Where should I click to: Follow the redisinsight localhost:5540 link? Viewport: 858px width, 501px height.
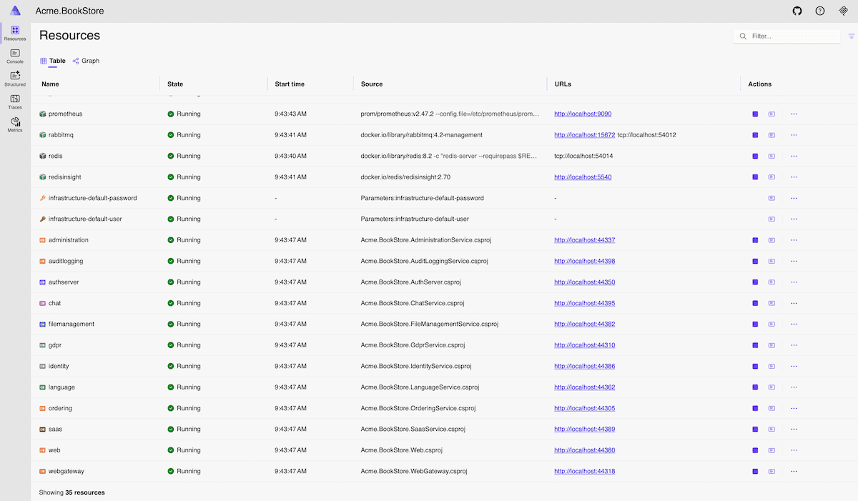tap(583, 177)
